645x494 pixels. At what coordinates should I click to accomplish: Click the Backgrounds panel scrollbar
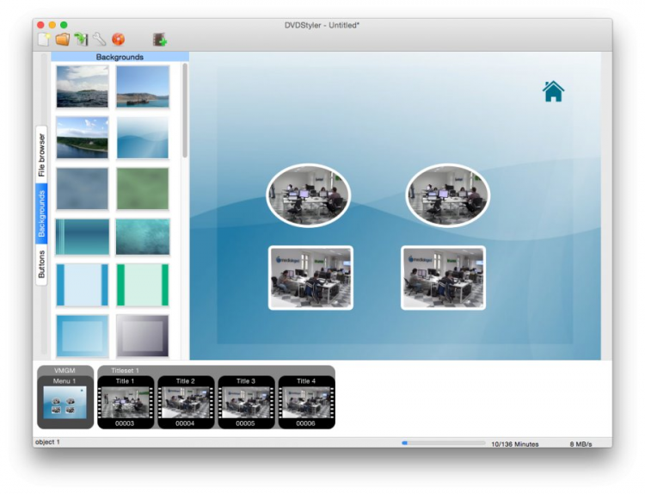pyautogui.click(x=185, y=110)
